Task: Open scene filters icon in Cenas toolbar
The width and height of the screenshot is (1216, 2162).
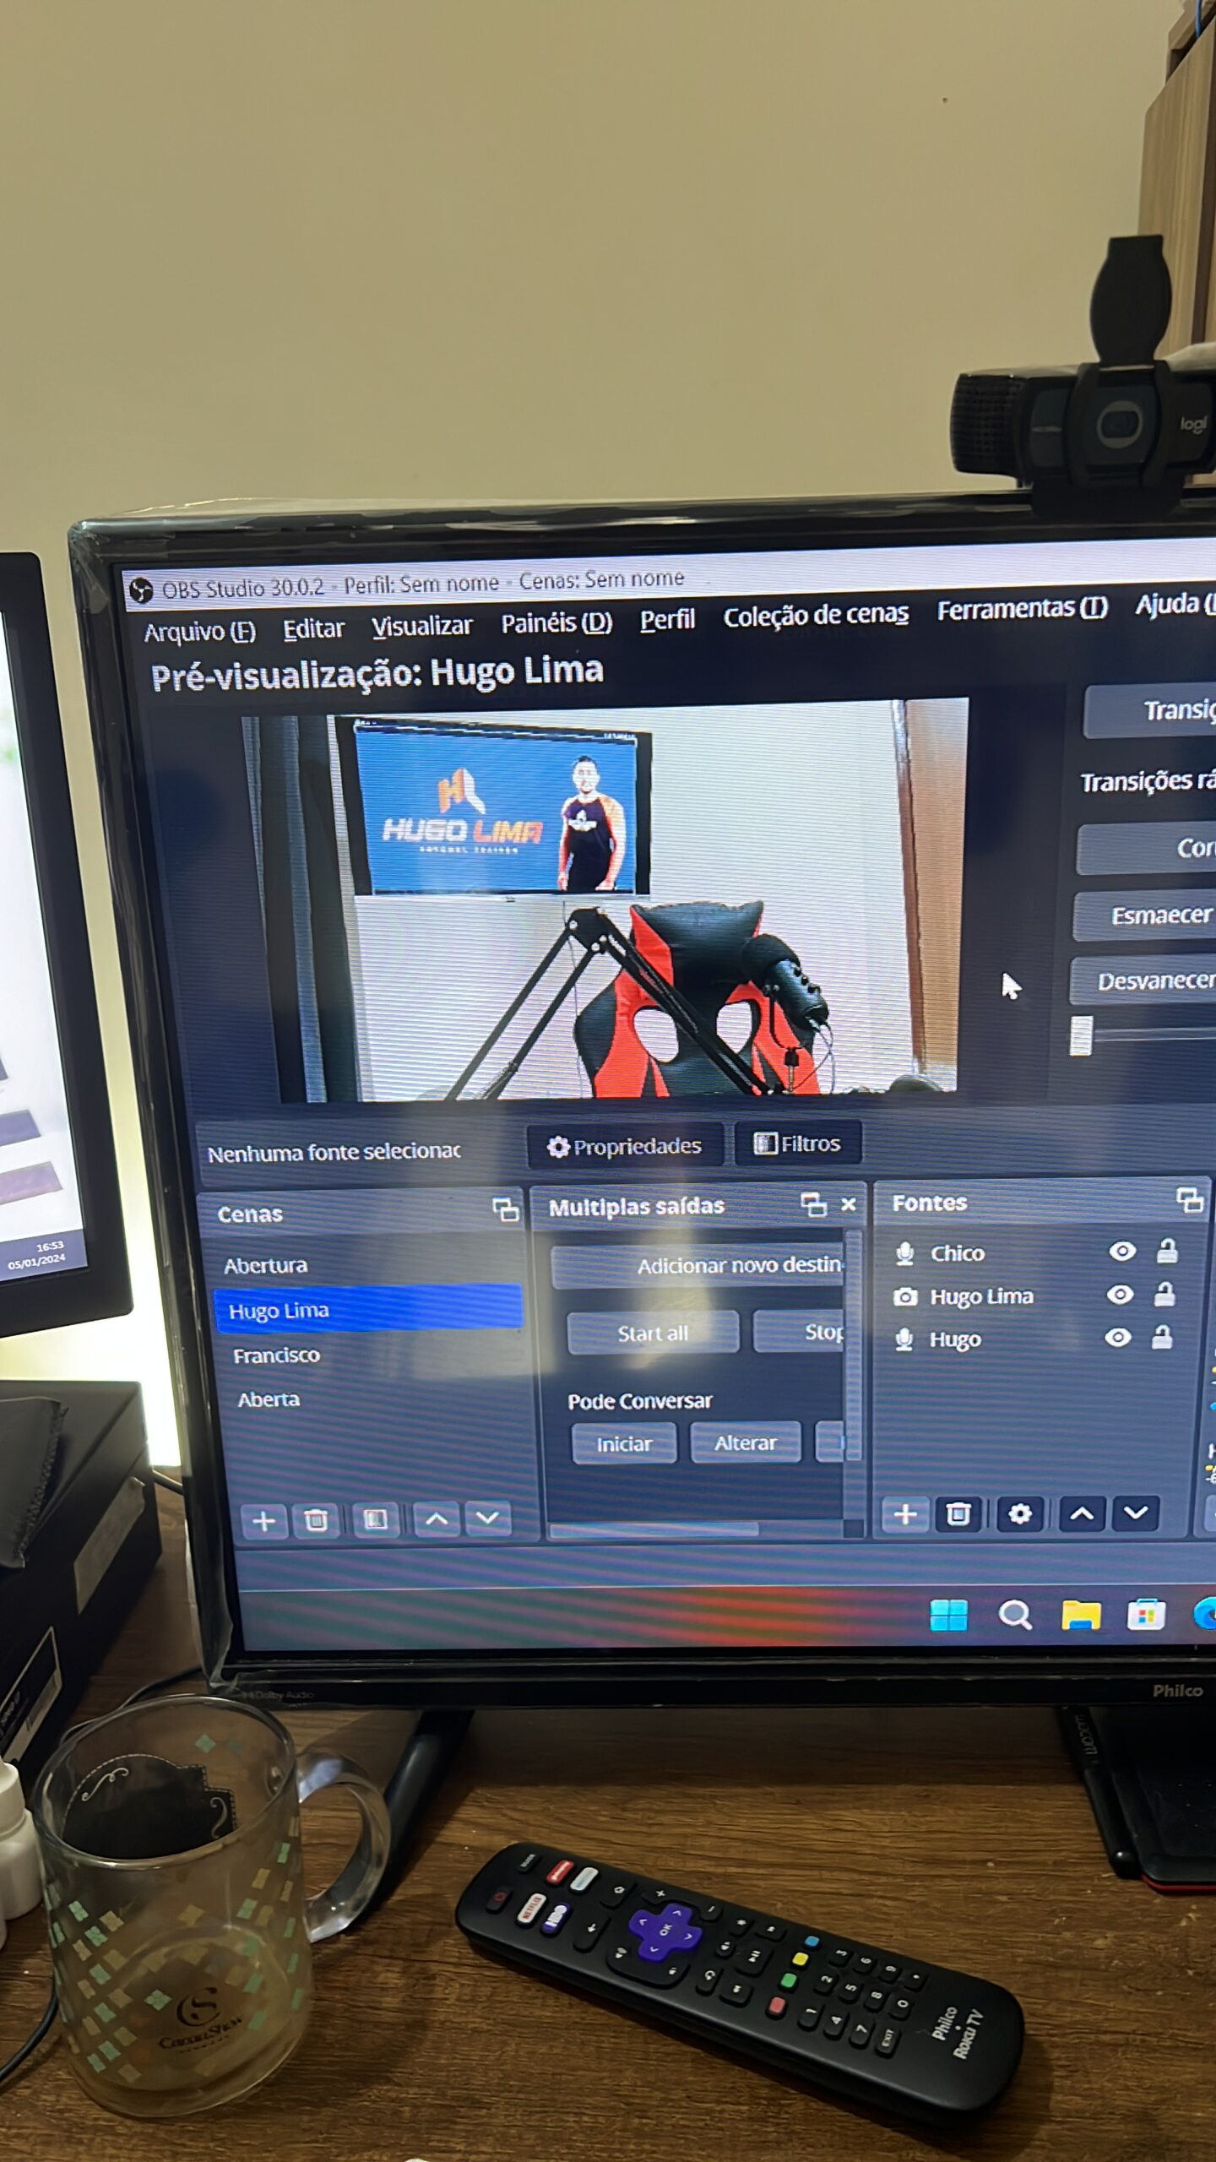Action: pyautogui.click(x=375, y=1520)
